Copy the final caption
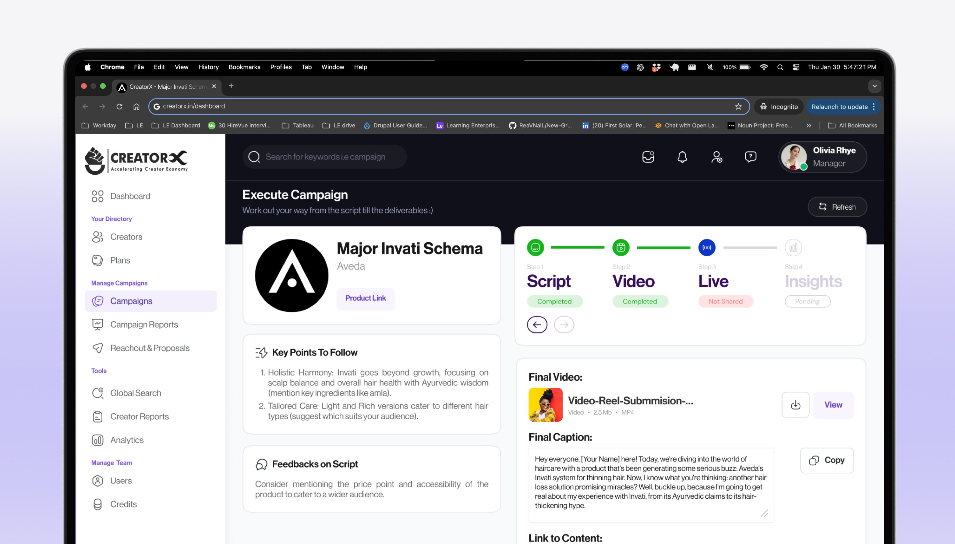 pyautogui.click(x=827, y=460)
